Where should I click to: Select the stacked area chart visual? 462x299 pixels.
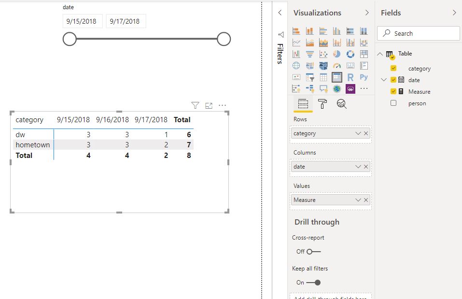tap(323, 43)
